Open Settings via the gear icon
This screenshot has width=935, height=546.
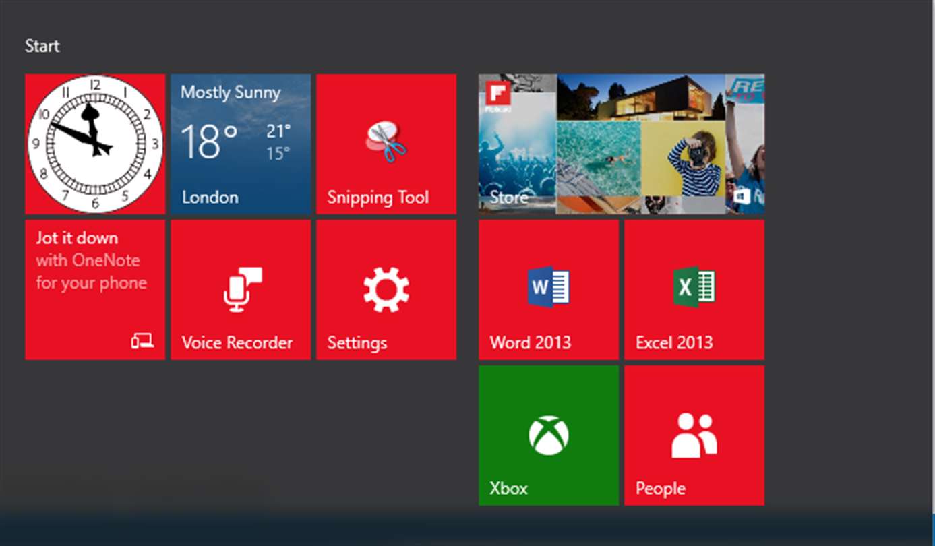(386, 289)
